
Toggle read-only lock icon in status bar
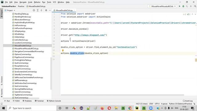point(194,104)
